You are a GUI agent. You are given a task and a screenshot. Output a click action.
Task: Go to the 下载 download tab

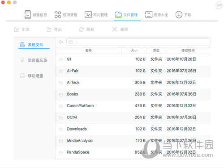[183, 15]
